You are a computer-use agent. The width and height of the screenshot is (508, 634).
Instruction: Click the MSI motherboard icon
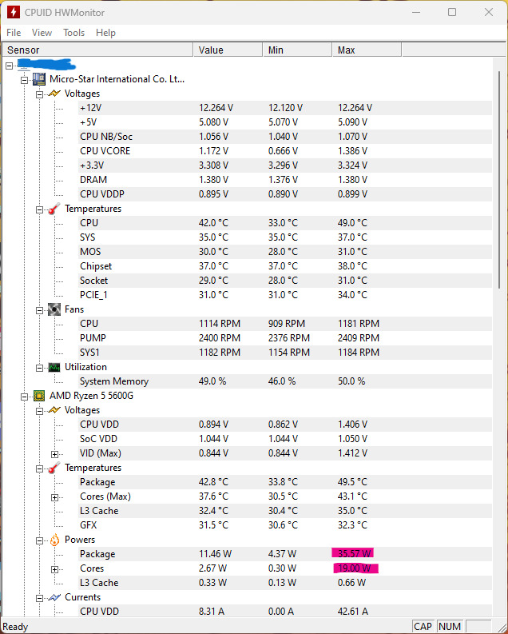click(x=39, y=79)
